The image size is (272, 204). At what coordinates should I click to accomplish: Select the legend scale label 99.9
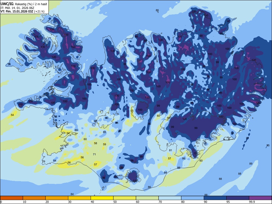click(x=252, y=202)
